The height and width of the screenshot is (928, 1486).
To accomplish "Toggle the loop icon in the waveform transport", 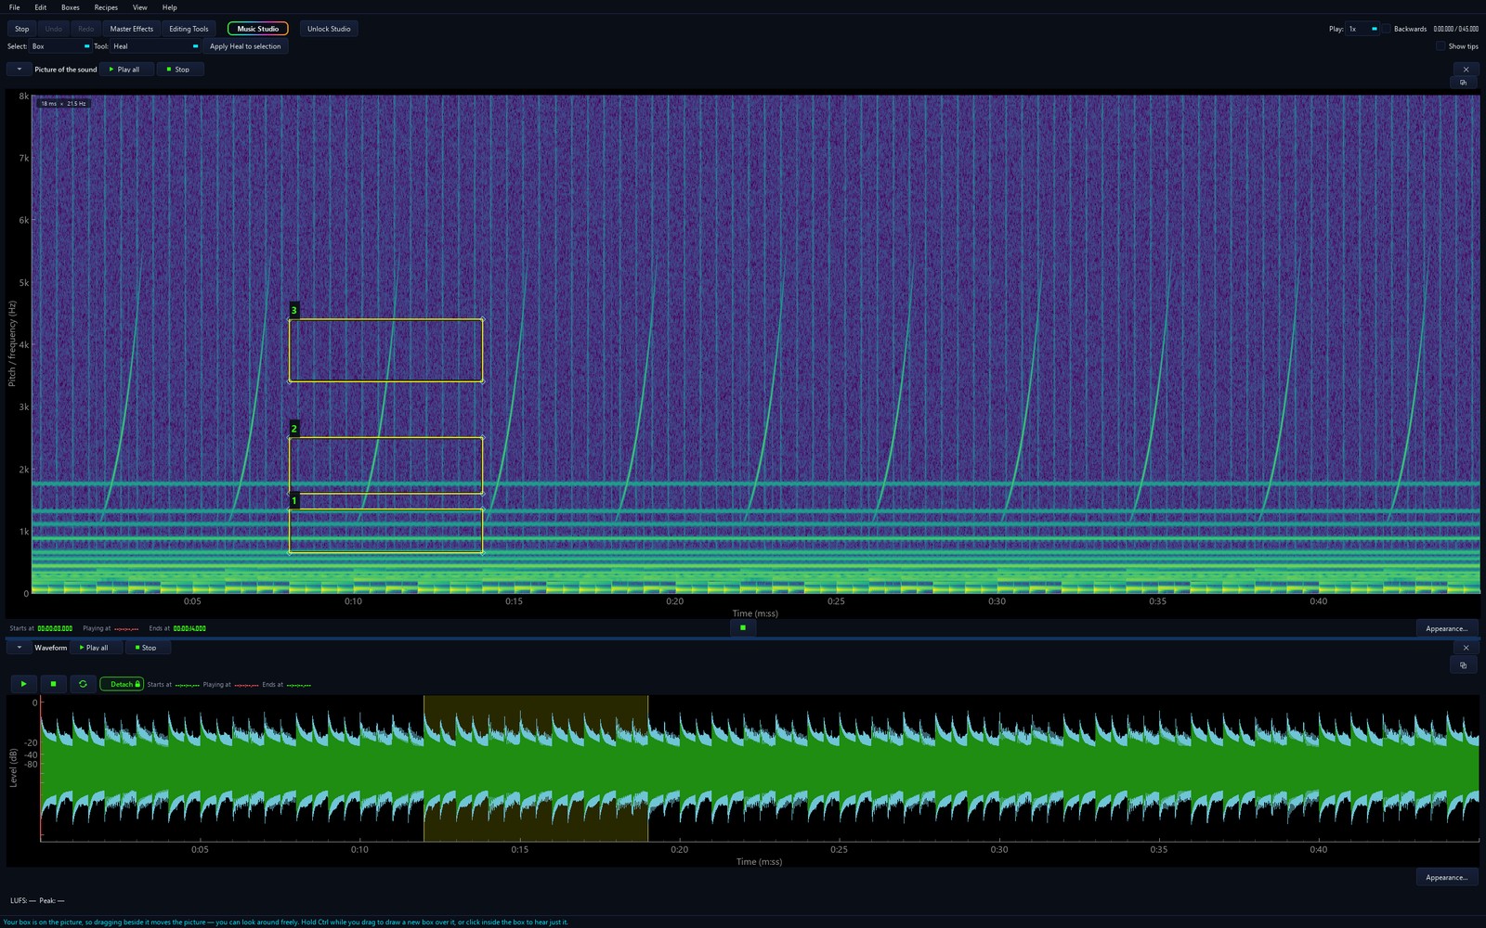I will [83, 684].
